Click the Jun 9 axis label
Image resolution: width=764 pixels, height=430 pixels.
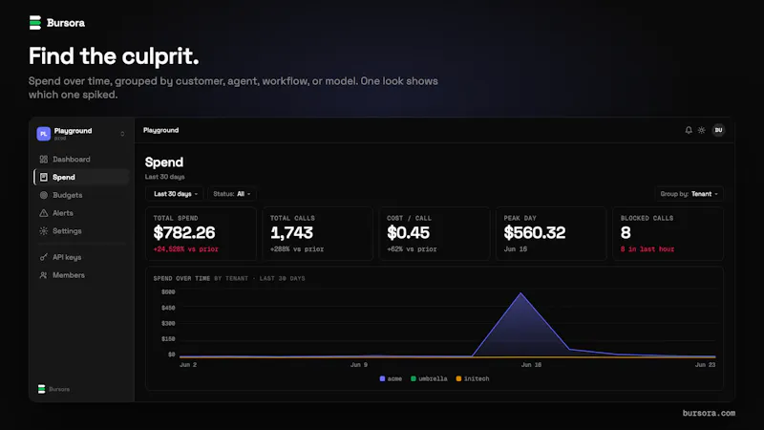coord(359,365)
